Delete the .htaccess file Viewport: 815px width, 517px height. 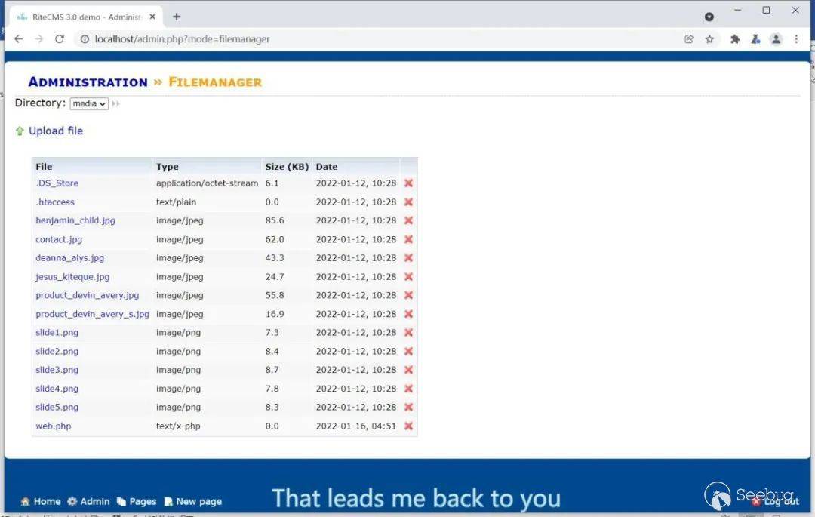click(x=408, y=202)
